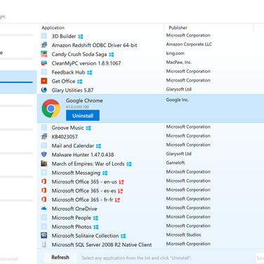Click the red flag beside Office 365 en-us
This screenshot has height=264, width=264.
point(121,182)
